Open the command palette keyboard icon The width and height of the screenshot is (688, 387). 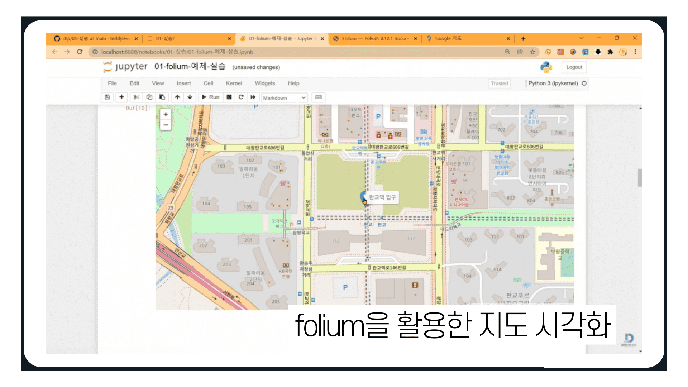319,97
